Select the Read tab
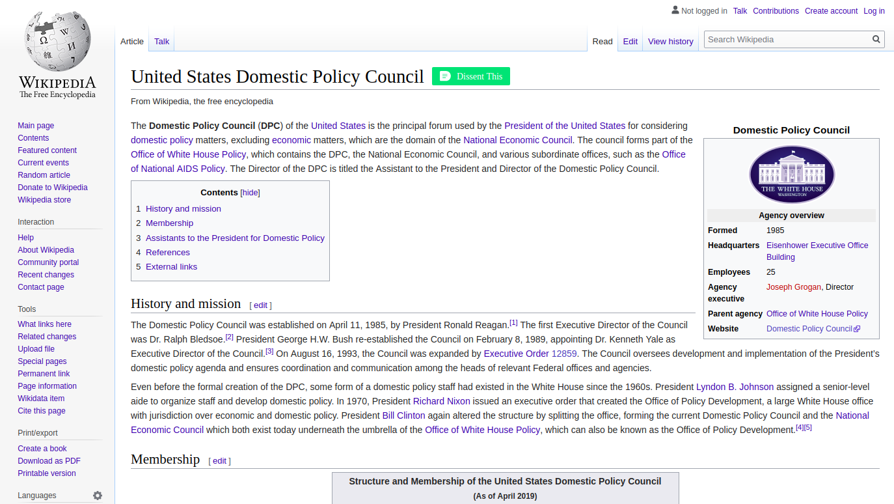Screen dimensions: 894x504 click(603, 41)
